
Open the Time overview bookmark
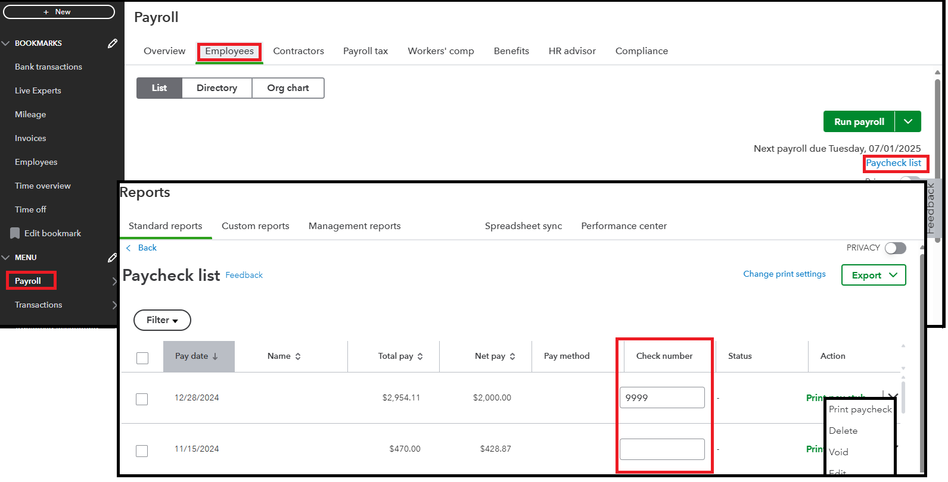(43, 186)
